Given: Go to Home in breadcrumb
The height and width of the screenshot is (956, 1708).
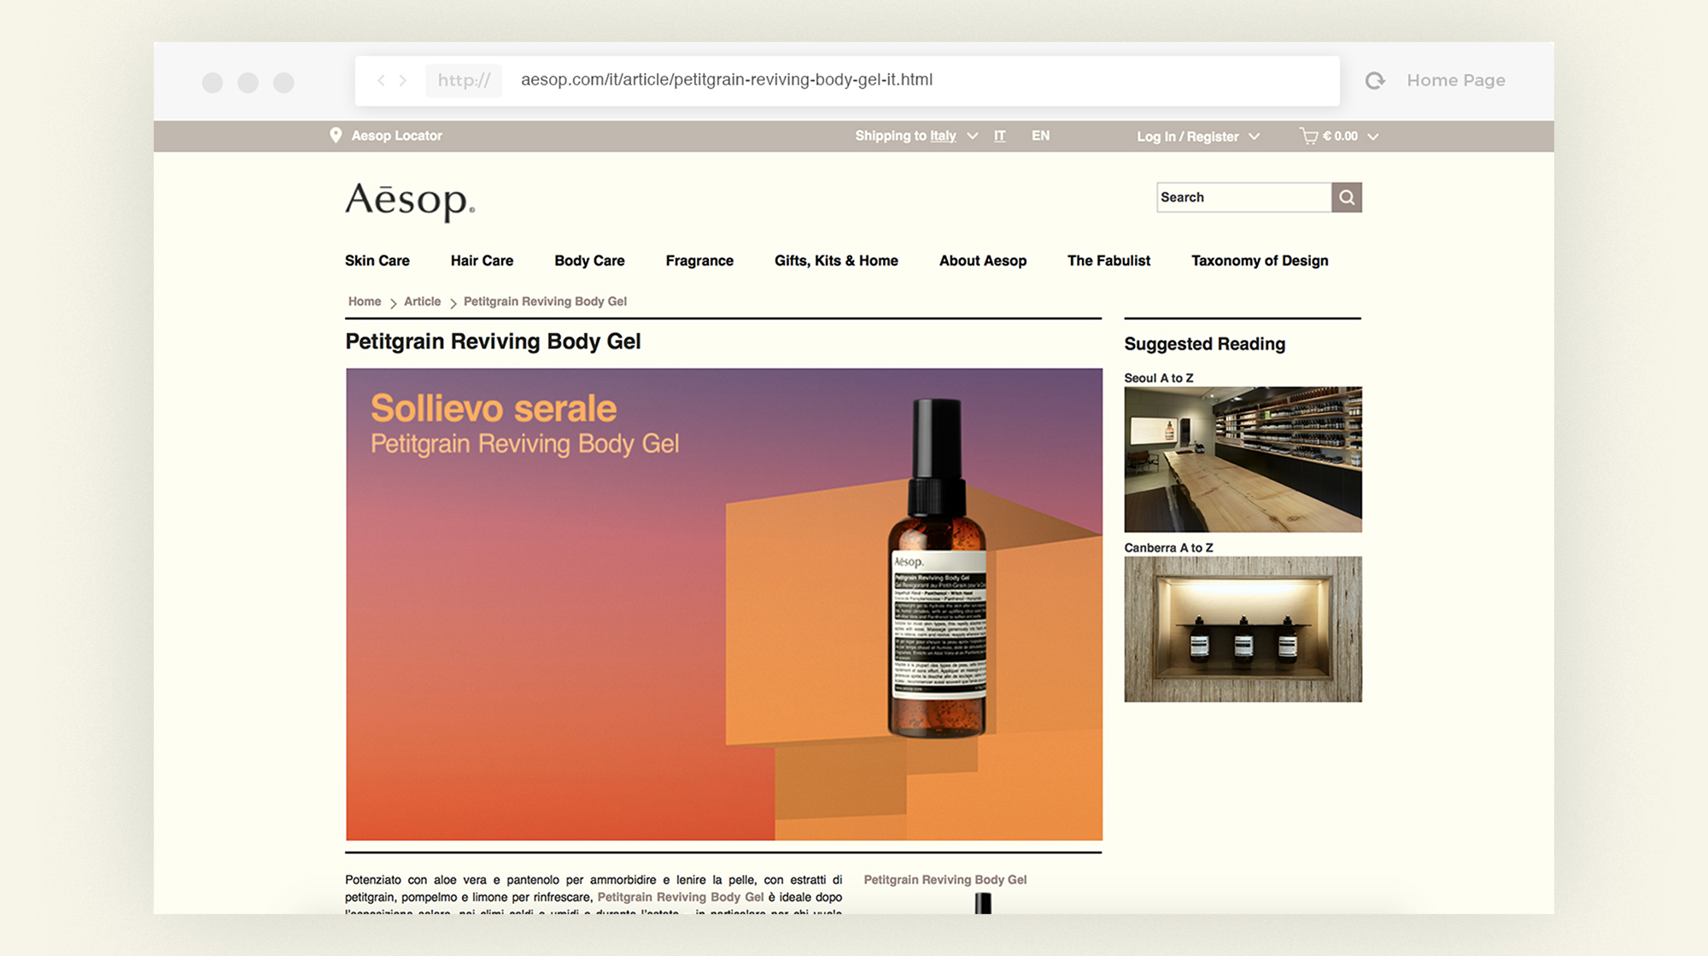Looking at the screenshot, I should tap(365, 301).
